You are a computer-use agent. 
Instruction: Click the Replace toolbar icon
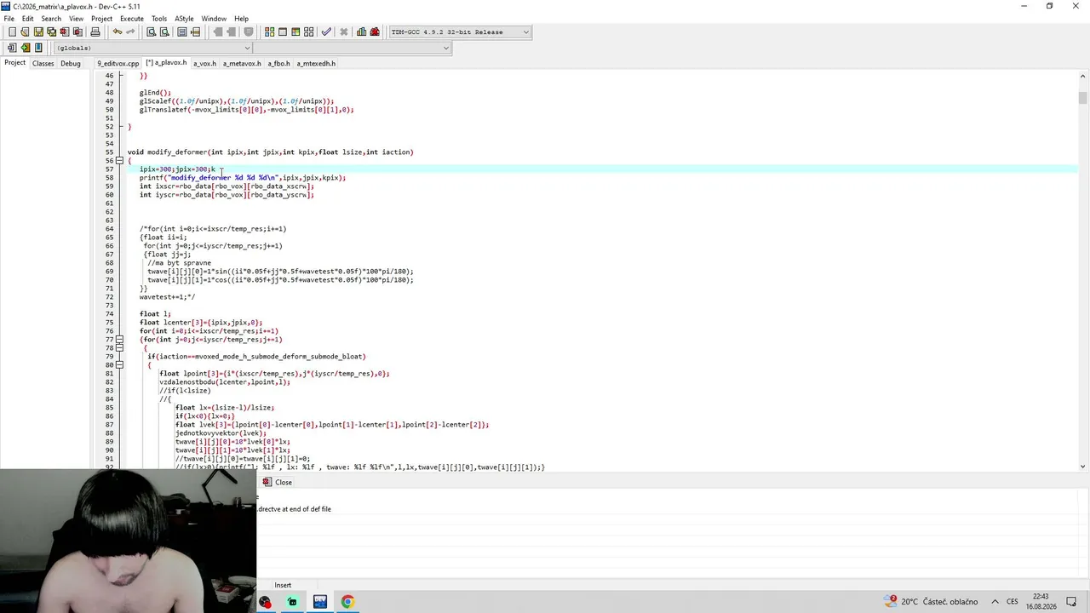click(164, 32)
